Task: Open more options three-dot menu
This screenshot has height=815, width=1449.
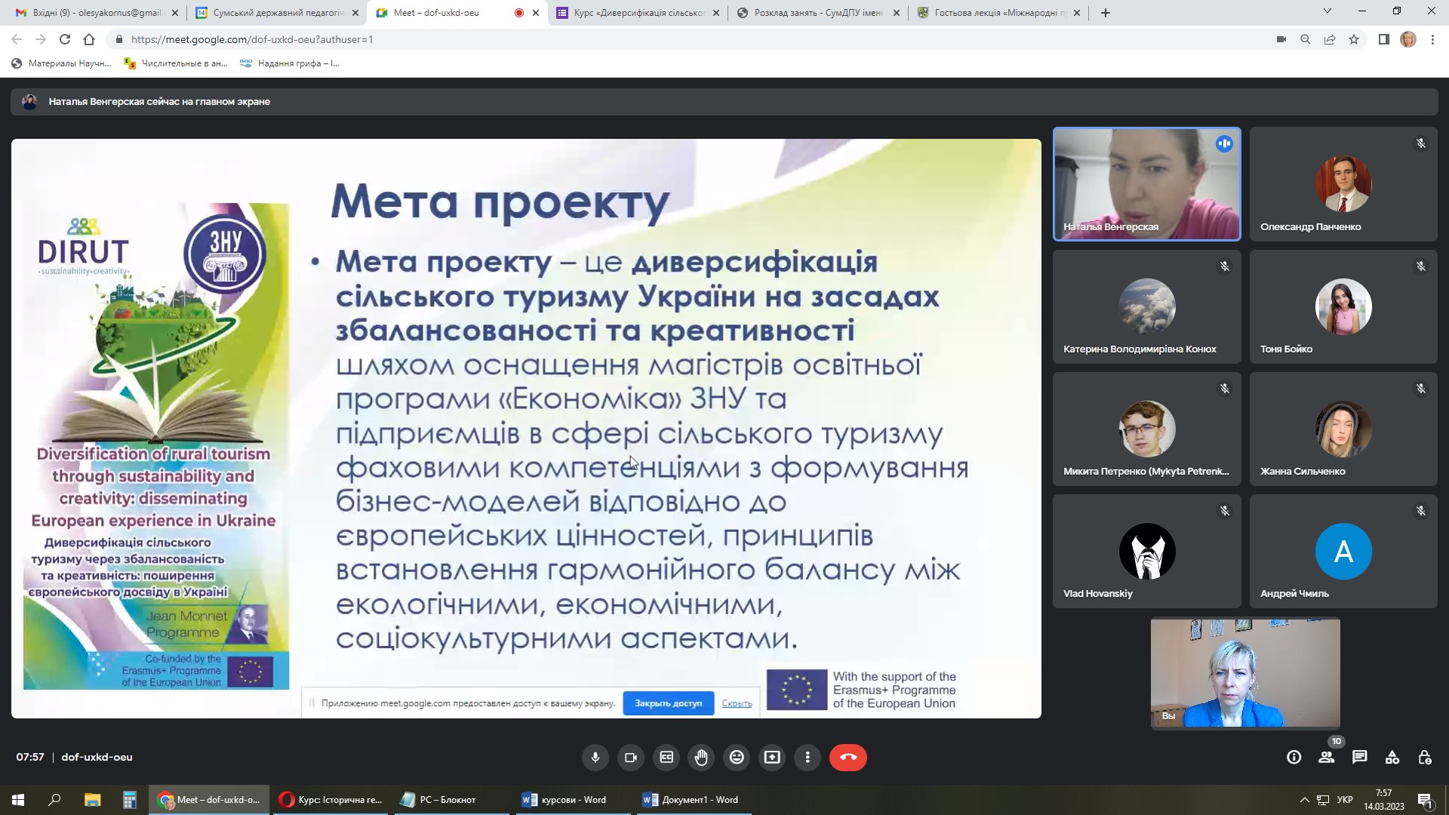Action: pyautogui.click(x=808, y=757)
